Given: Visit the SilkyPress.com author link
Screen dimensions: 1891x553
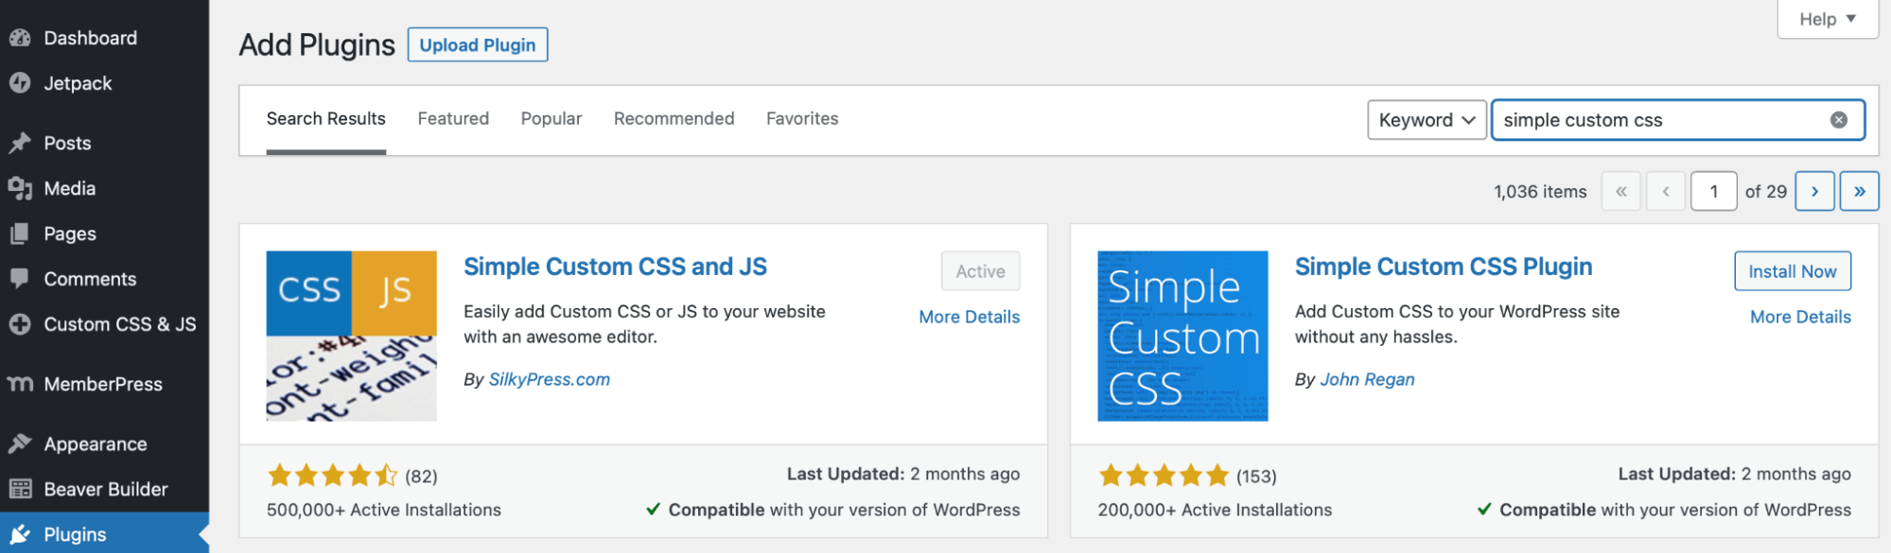Looking at the screenshot, I should [549, 379].
